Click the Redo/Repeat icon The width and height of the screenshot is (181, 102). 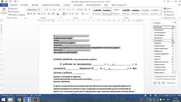coord(15,1)
